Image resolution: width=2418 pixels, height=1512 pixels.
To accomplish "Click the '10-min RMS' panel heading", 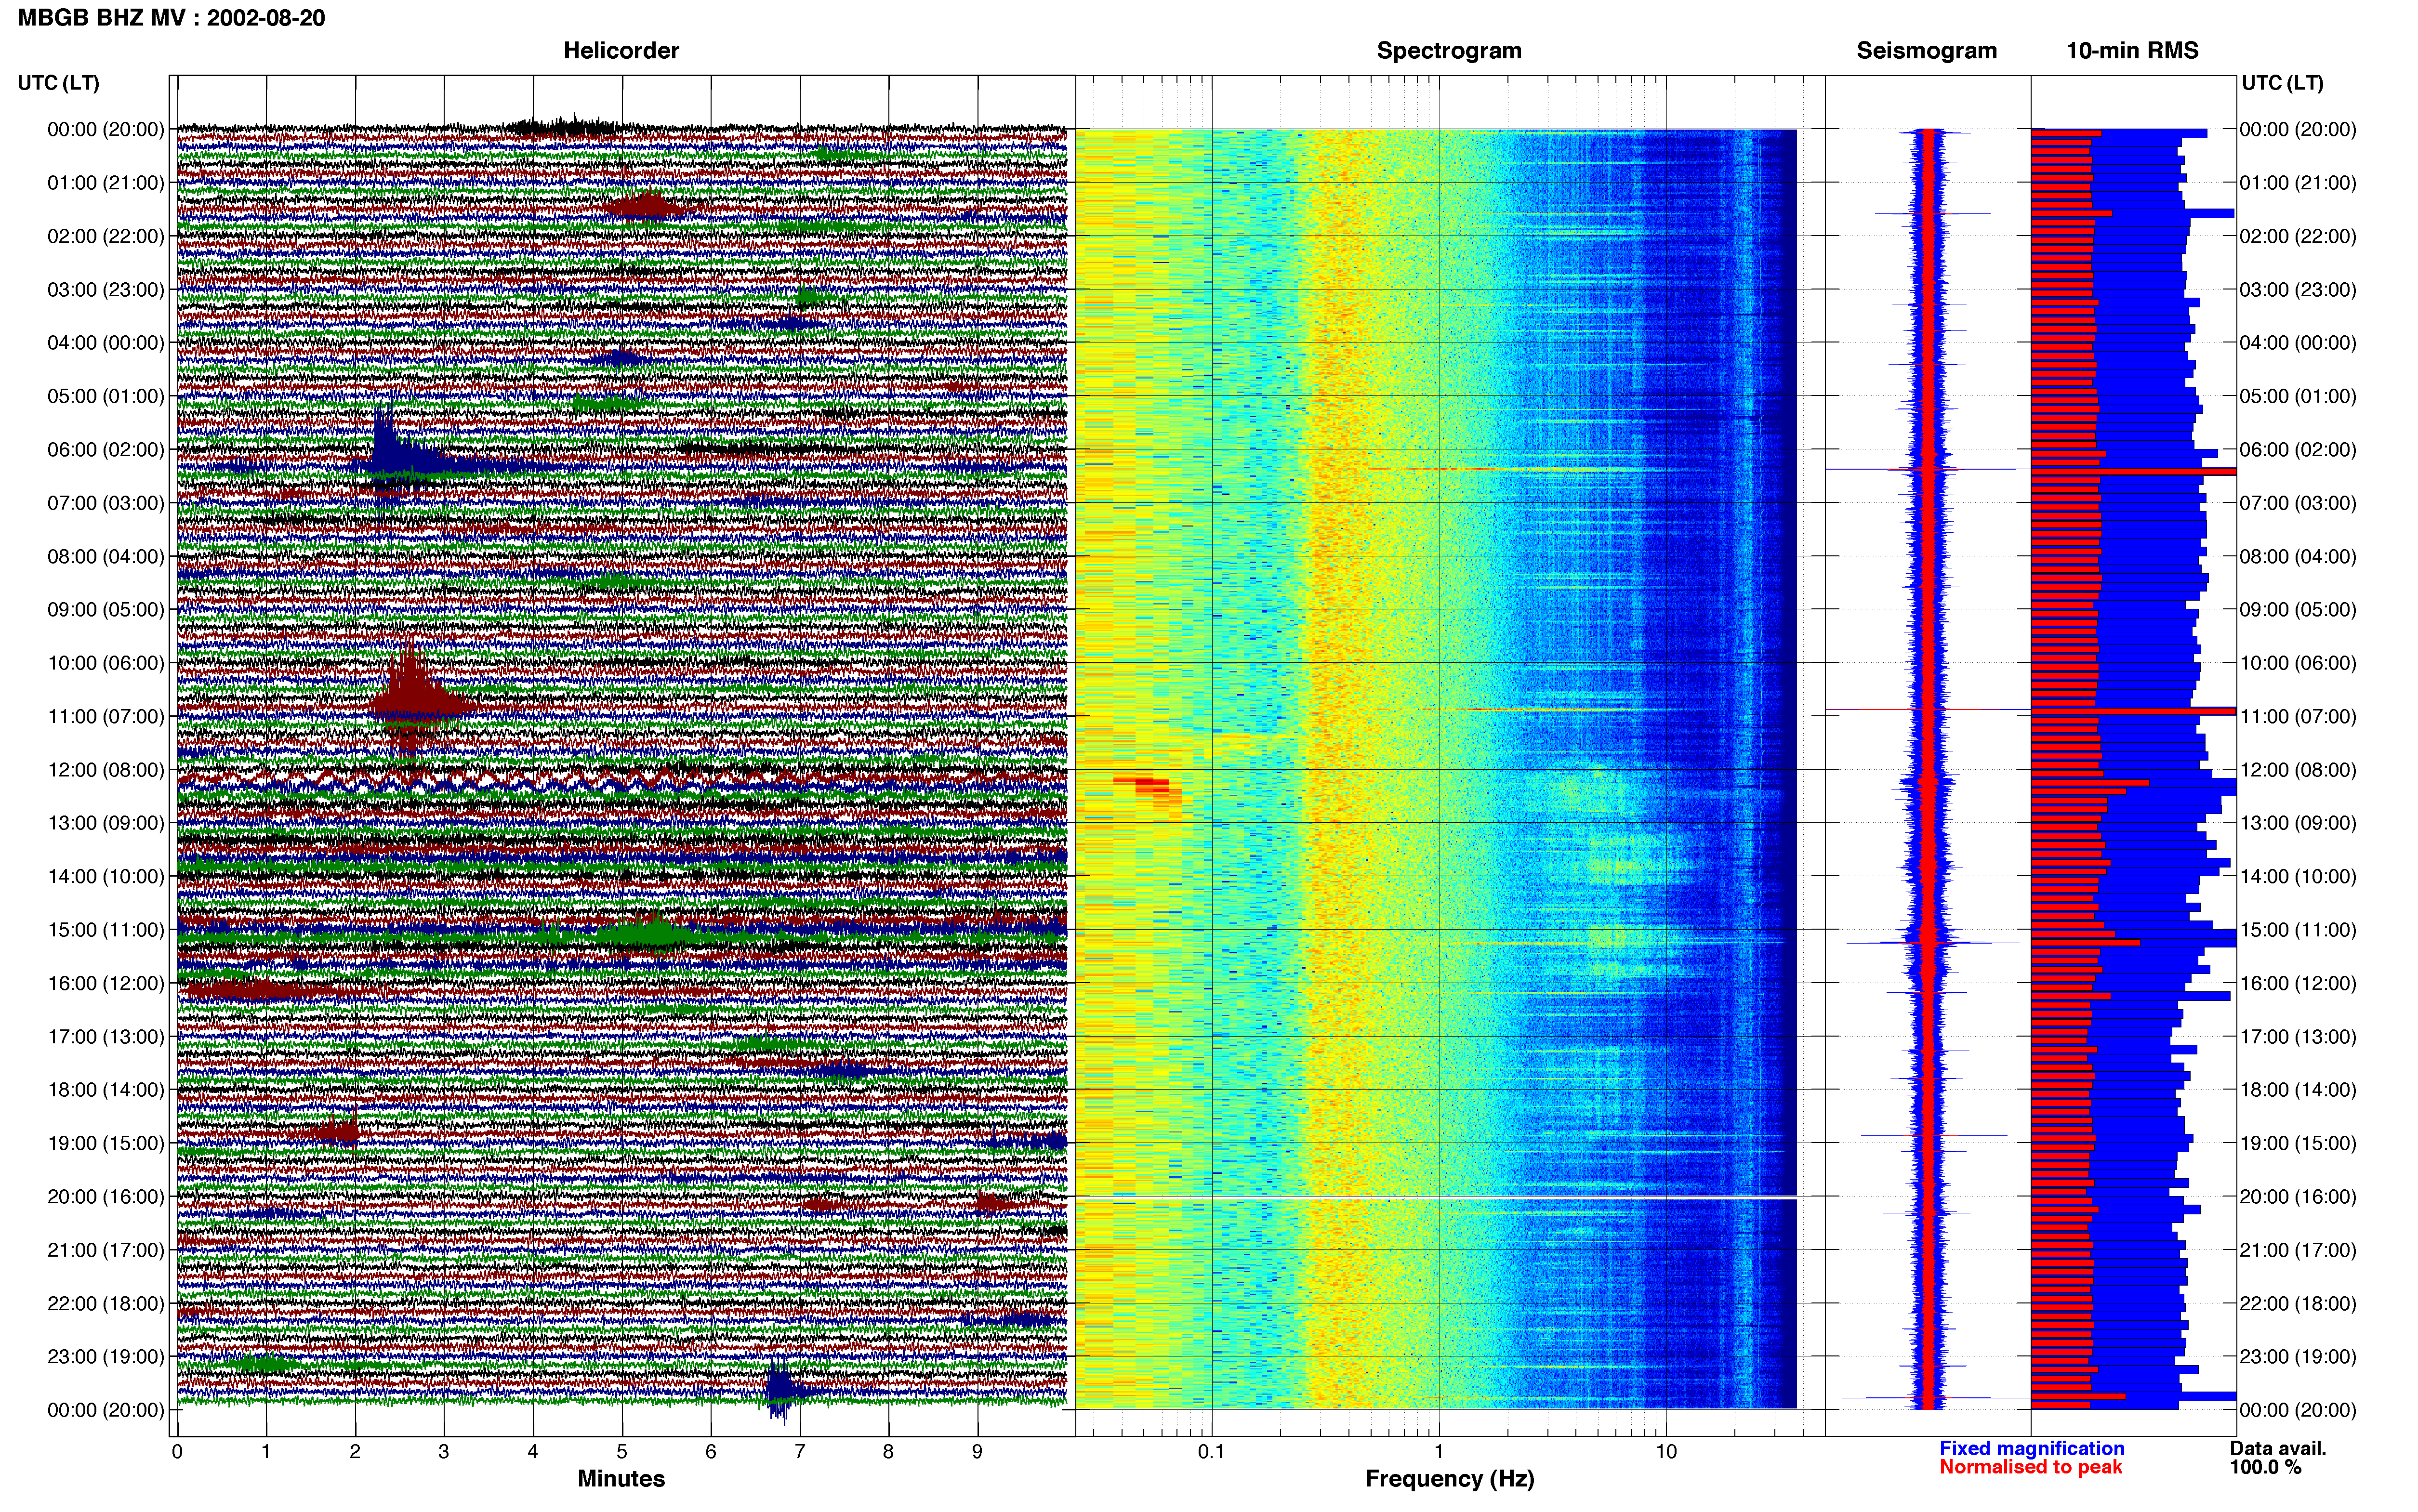I will 2132,51.
